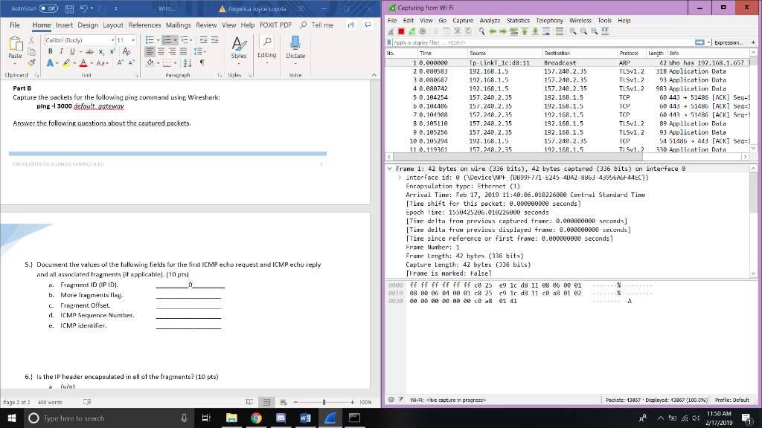Apply yellow text highlight color
The width and height of the screenshot is (762, 428).
[x=66, y=63]
